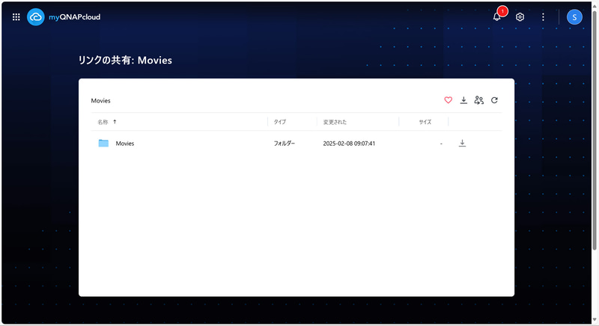Click the リンクの共有: Movies heading
The width and height of the screenshot is (599, 326).
coord(125,61)
